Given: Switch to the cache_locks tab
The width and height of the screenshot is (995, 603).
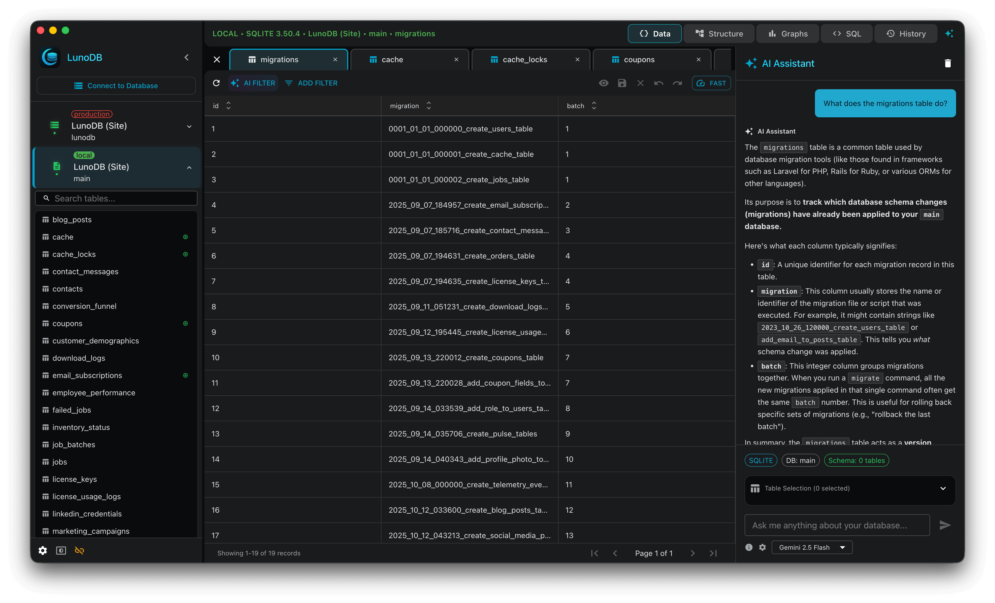Looking at the screenshot, I should pyautogui.click(x=524, y=59).
